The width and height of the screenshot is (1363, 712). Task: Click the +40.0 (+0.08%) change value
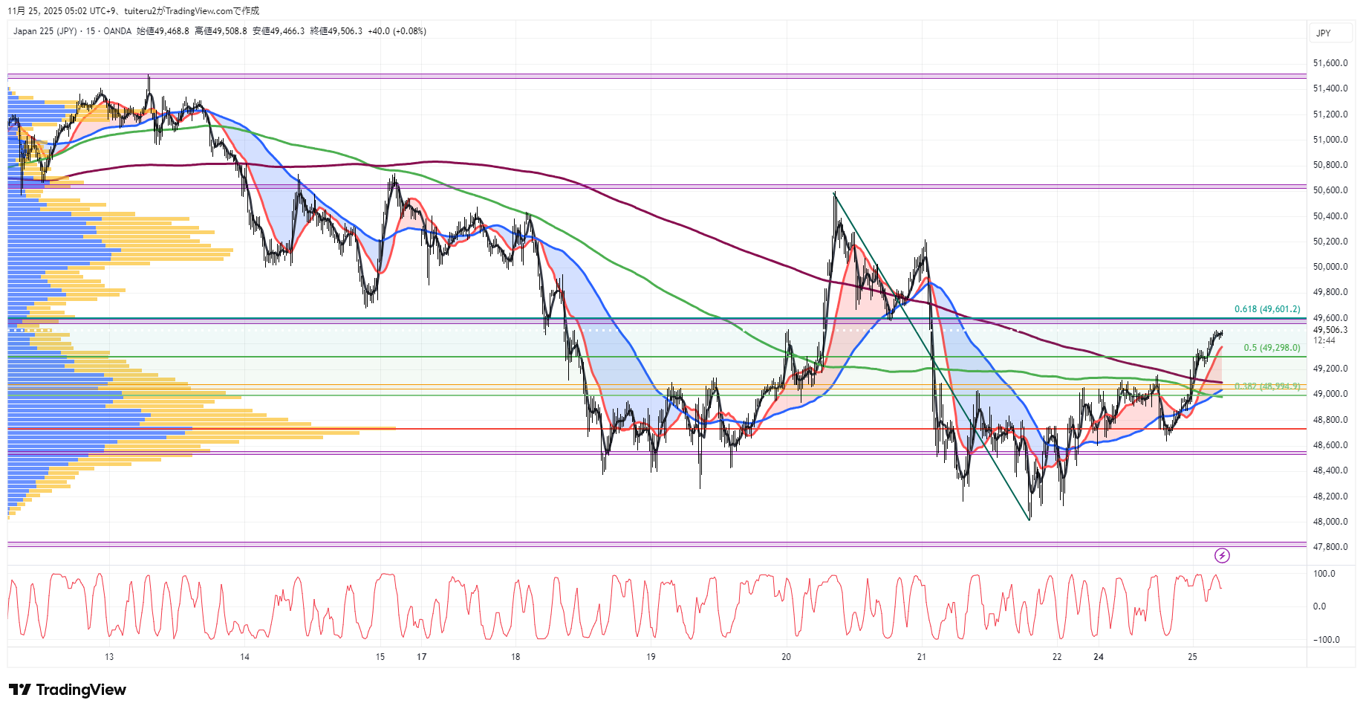[397, 31]
